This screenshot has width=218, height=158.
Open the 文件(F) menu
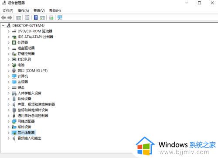click(x=8, y=10)
